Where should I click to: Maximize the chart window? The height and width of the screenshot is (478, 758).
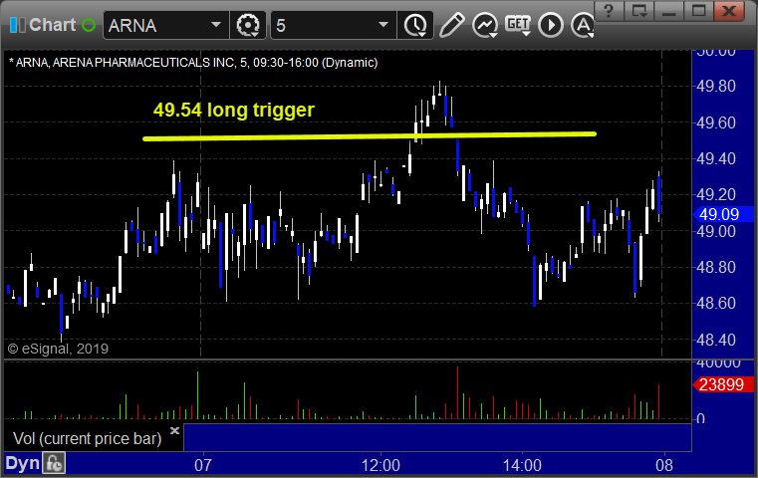click(x=698, y=11)
